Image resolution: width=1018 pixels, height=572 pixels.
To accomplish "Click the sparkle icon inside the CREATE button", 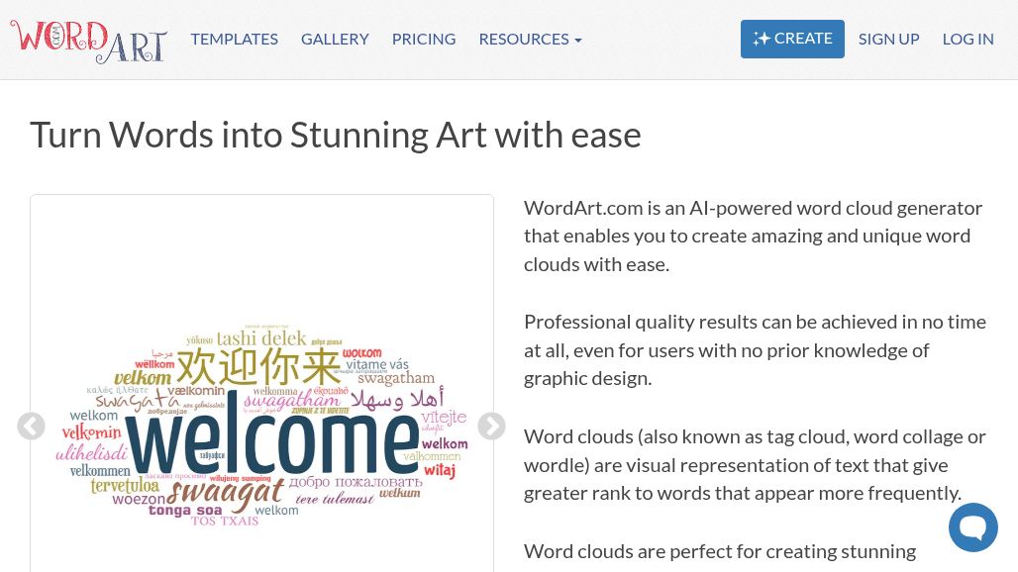I will click(763, 38).
